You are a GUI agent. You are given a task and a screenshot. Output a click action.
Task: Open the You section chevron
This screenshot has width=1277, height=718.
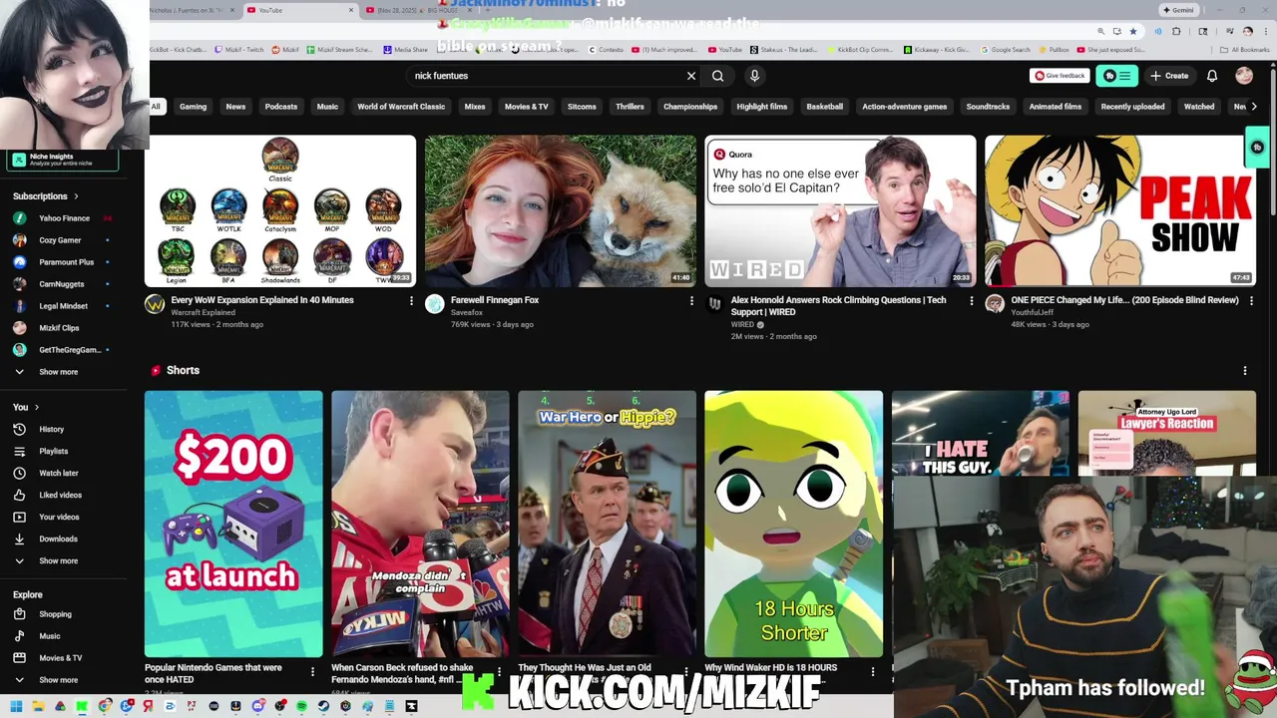(37, 407)
